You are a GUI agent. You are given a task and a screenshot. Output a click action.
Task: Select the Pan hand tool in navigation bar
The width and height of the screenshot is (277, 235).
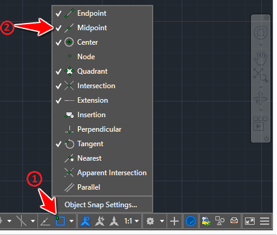260,58
